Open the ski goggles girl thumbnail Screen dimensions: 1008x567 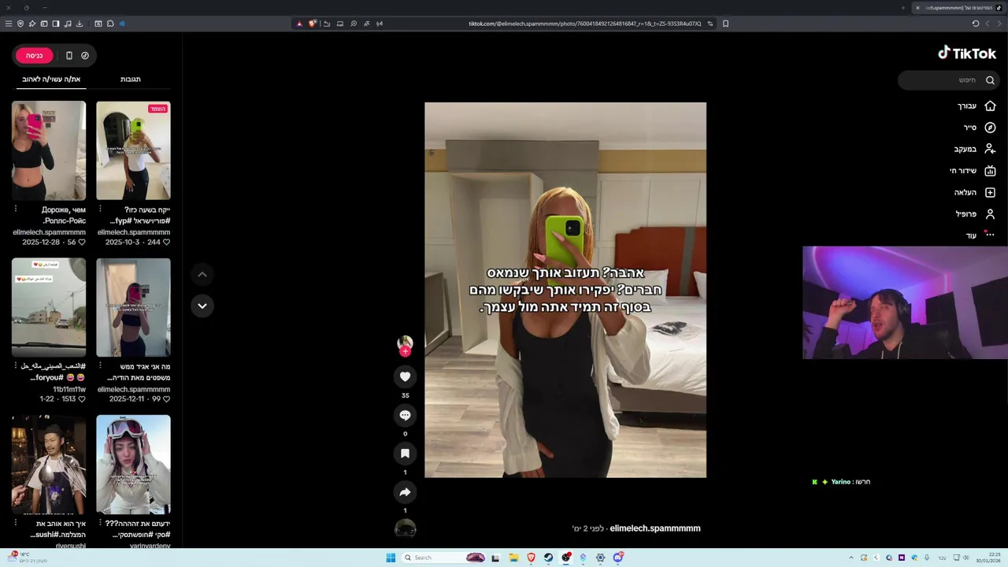[133, 465]
